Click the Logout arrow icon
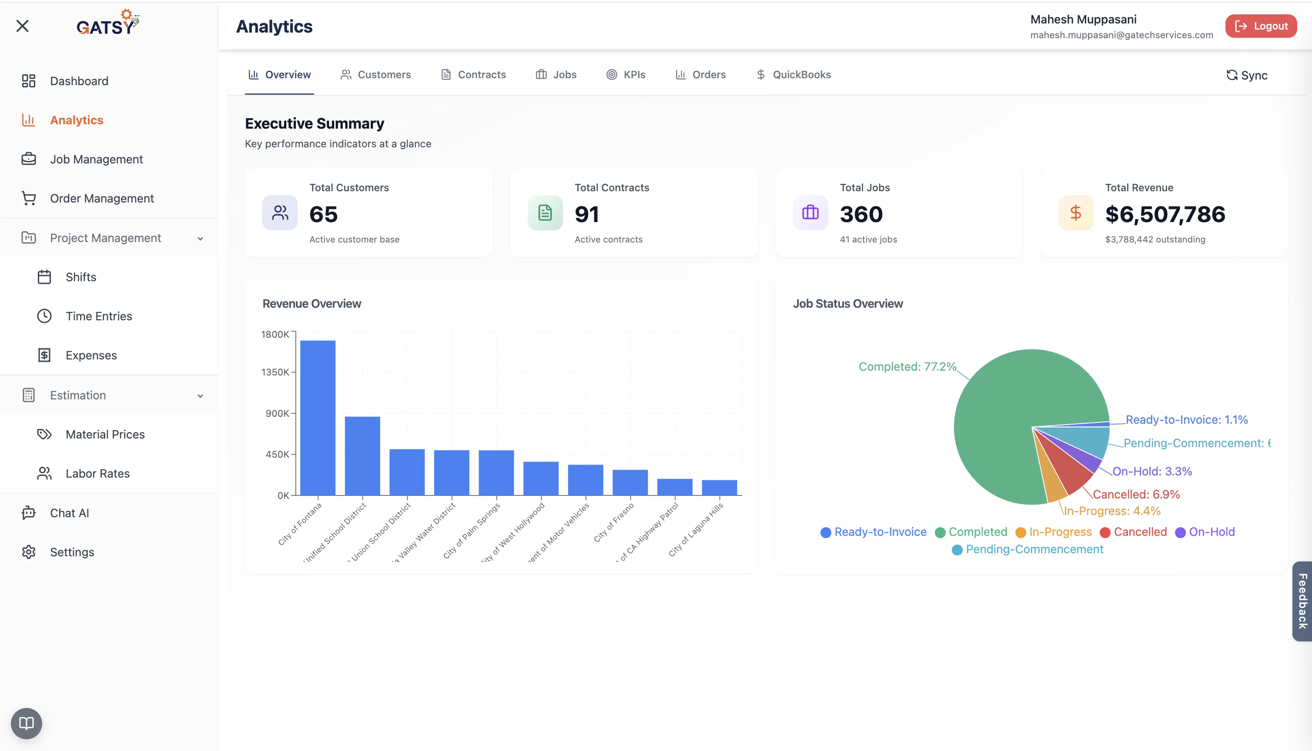This screenshot has height=751, width=1312. 1241,27
